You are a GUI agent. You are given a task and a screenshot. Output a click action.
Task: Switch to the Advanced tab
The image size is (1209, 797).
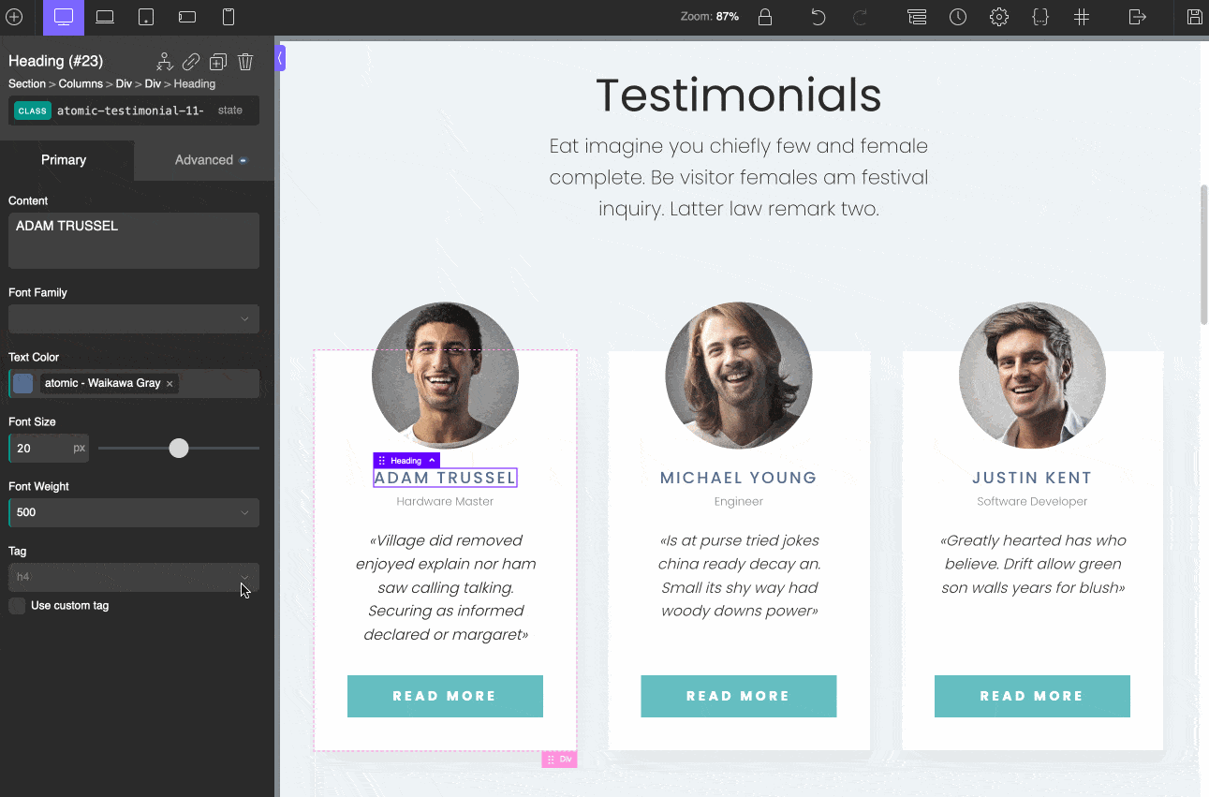point(203,159)
